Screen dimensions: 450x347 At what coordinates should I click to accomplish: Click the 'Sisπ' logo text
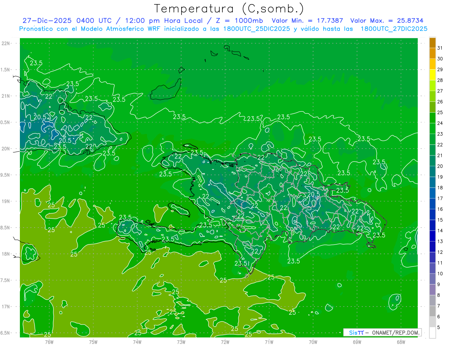click(x=356, y=332)
